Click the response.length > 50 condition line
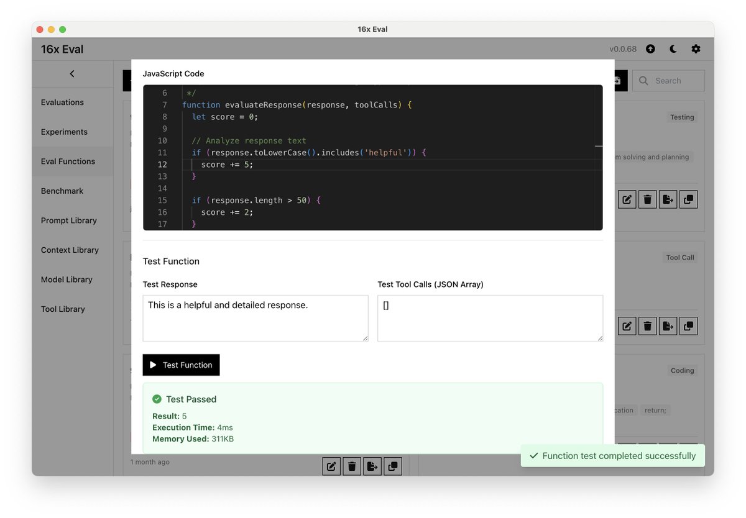 (256, 201)
